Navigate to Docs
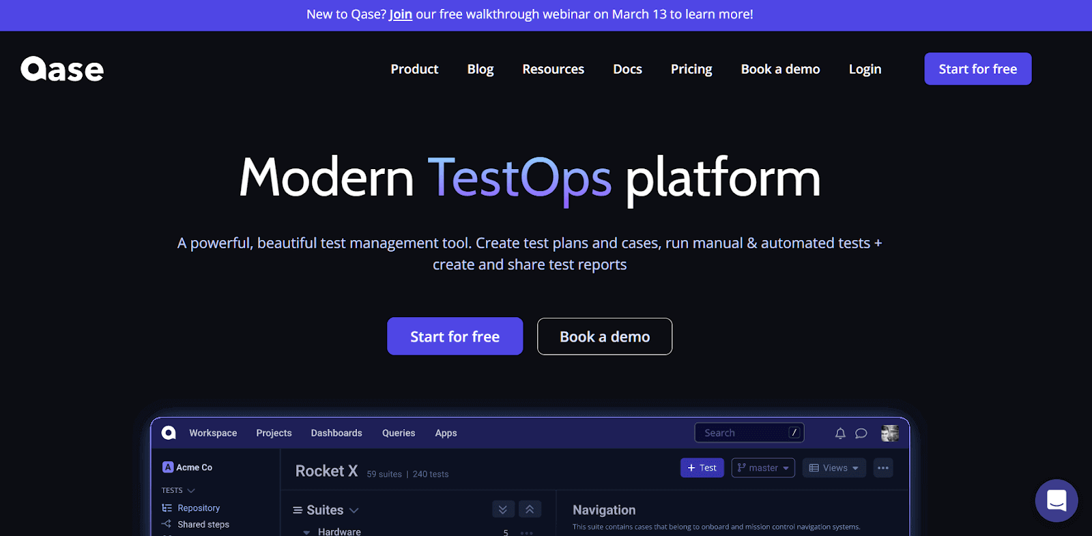Screen dimensions: 1092x536 pos(627,69)
